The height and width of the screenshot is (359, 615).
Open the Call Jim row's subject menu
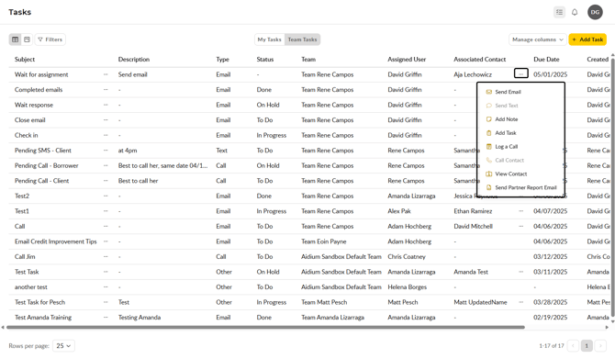tap(106, 256)
